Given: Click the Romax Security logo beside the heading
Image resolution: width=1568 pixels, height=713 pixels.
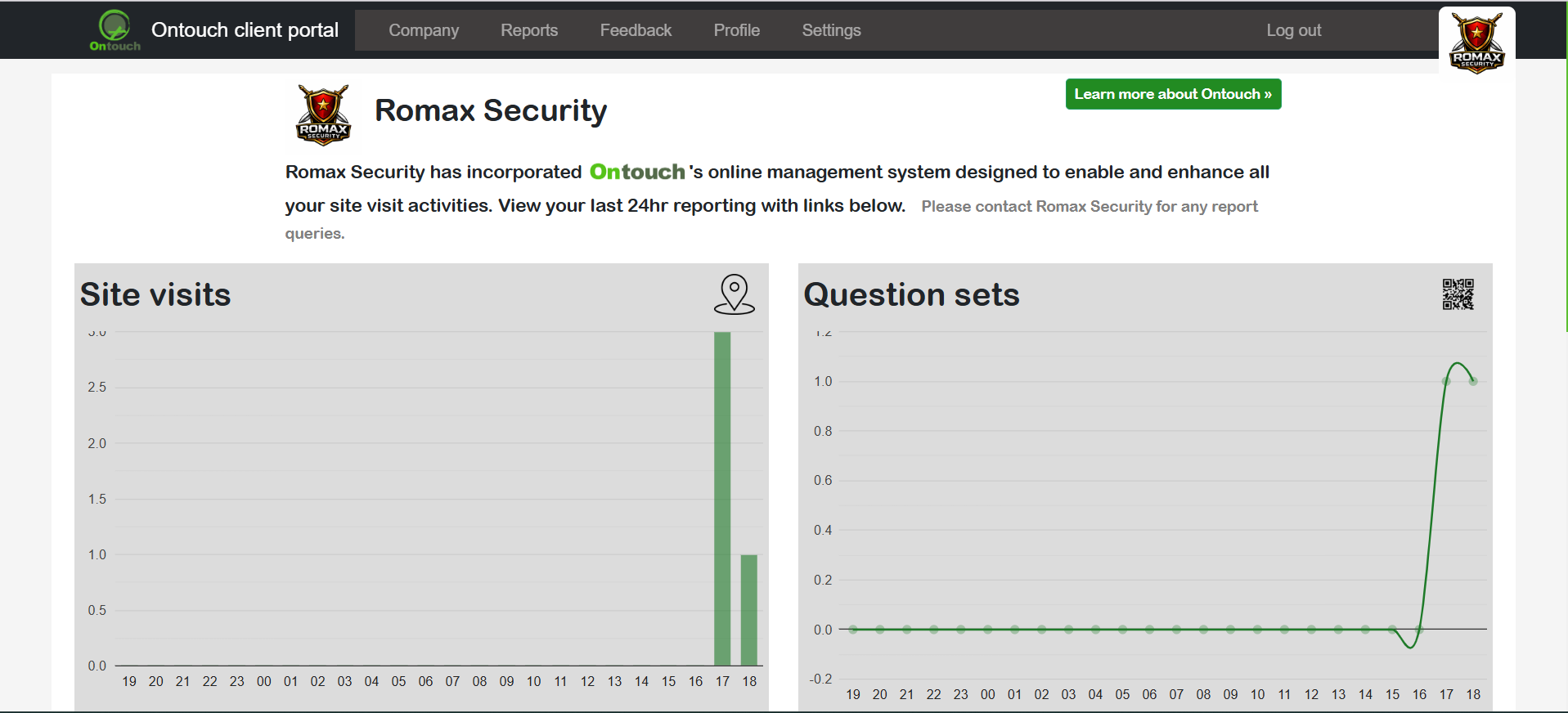Looking at the screenshot, I should pos(323,115).
